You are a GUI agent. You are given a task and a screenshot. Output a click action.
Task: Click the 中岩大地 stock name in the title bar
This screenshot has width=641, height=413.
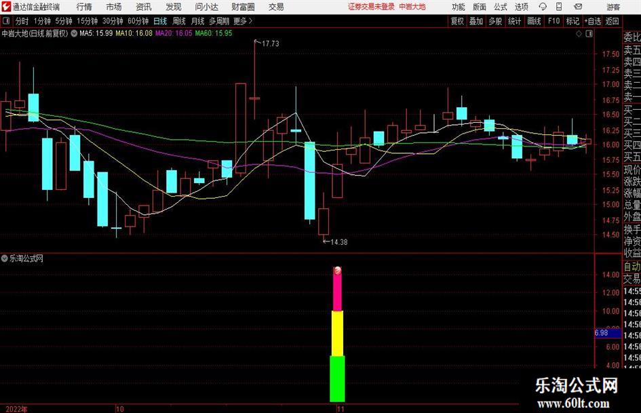pyautogui.click(x=412, y=7)
